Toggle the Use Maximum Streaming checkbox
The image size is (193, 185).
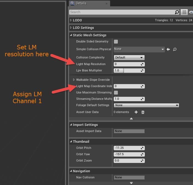(116, 93)
